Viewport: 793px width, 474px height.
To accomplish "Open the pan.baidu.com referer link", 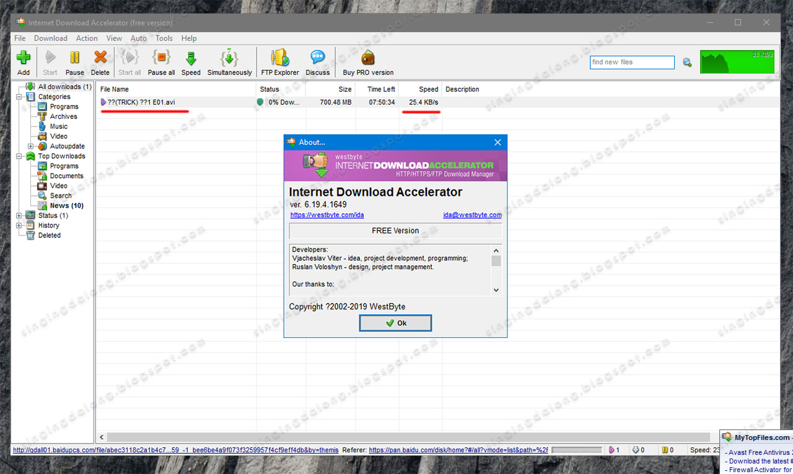I will click(458, 450).
